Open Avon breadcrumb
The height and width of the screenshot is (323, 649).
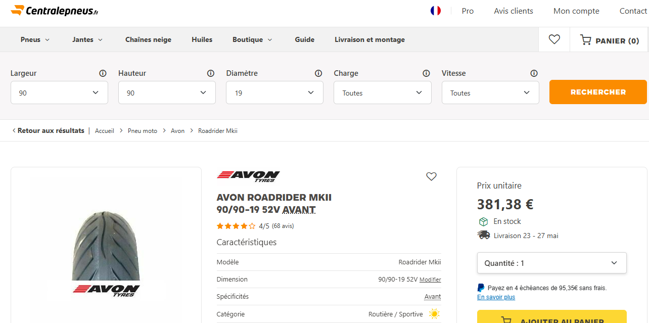coord(178,131)
